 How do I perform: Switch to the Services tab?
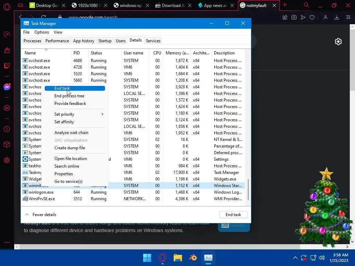(153, 41)
